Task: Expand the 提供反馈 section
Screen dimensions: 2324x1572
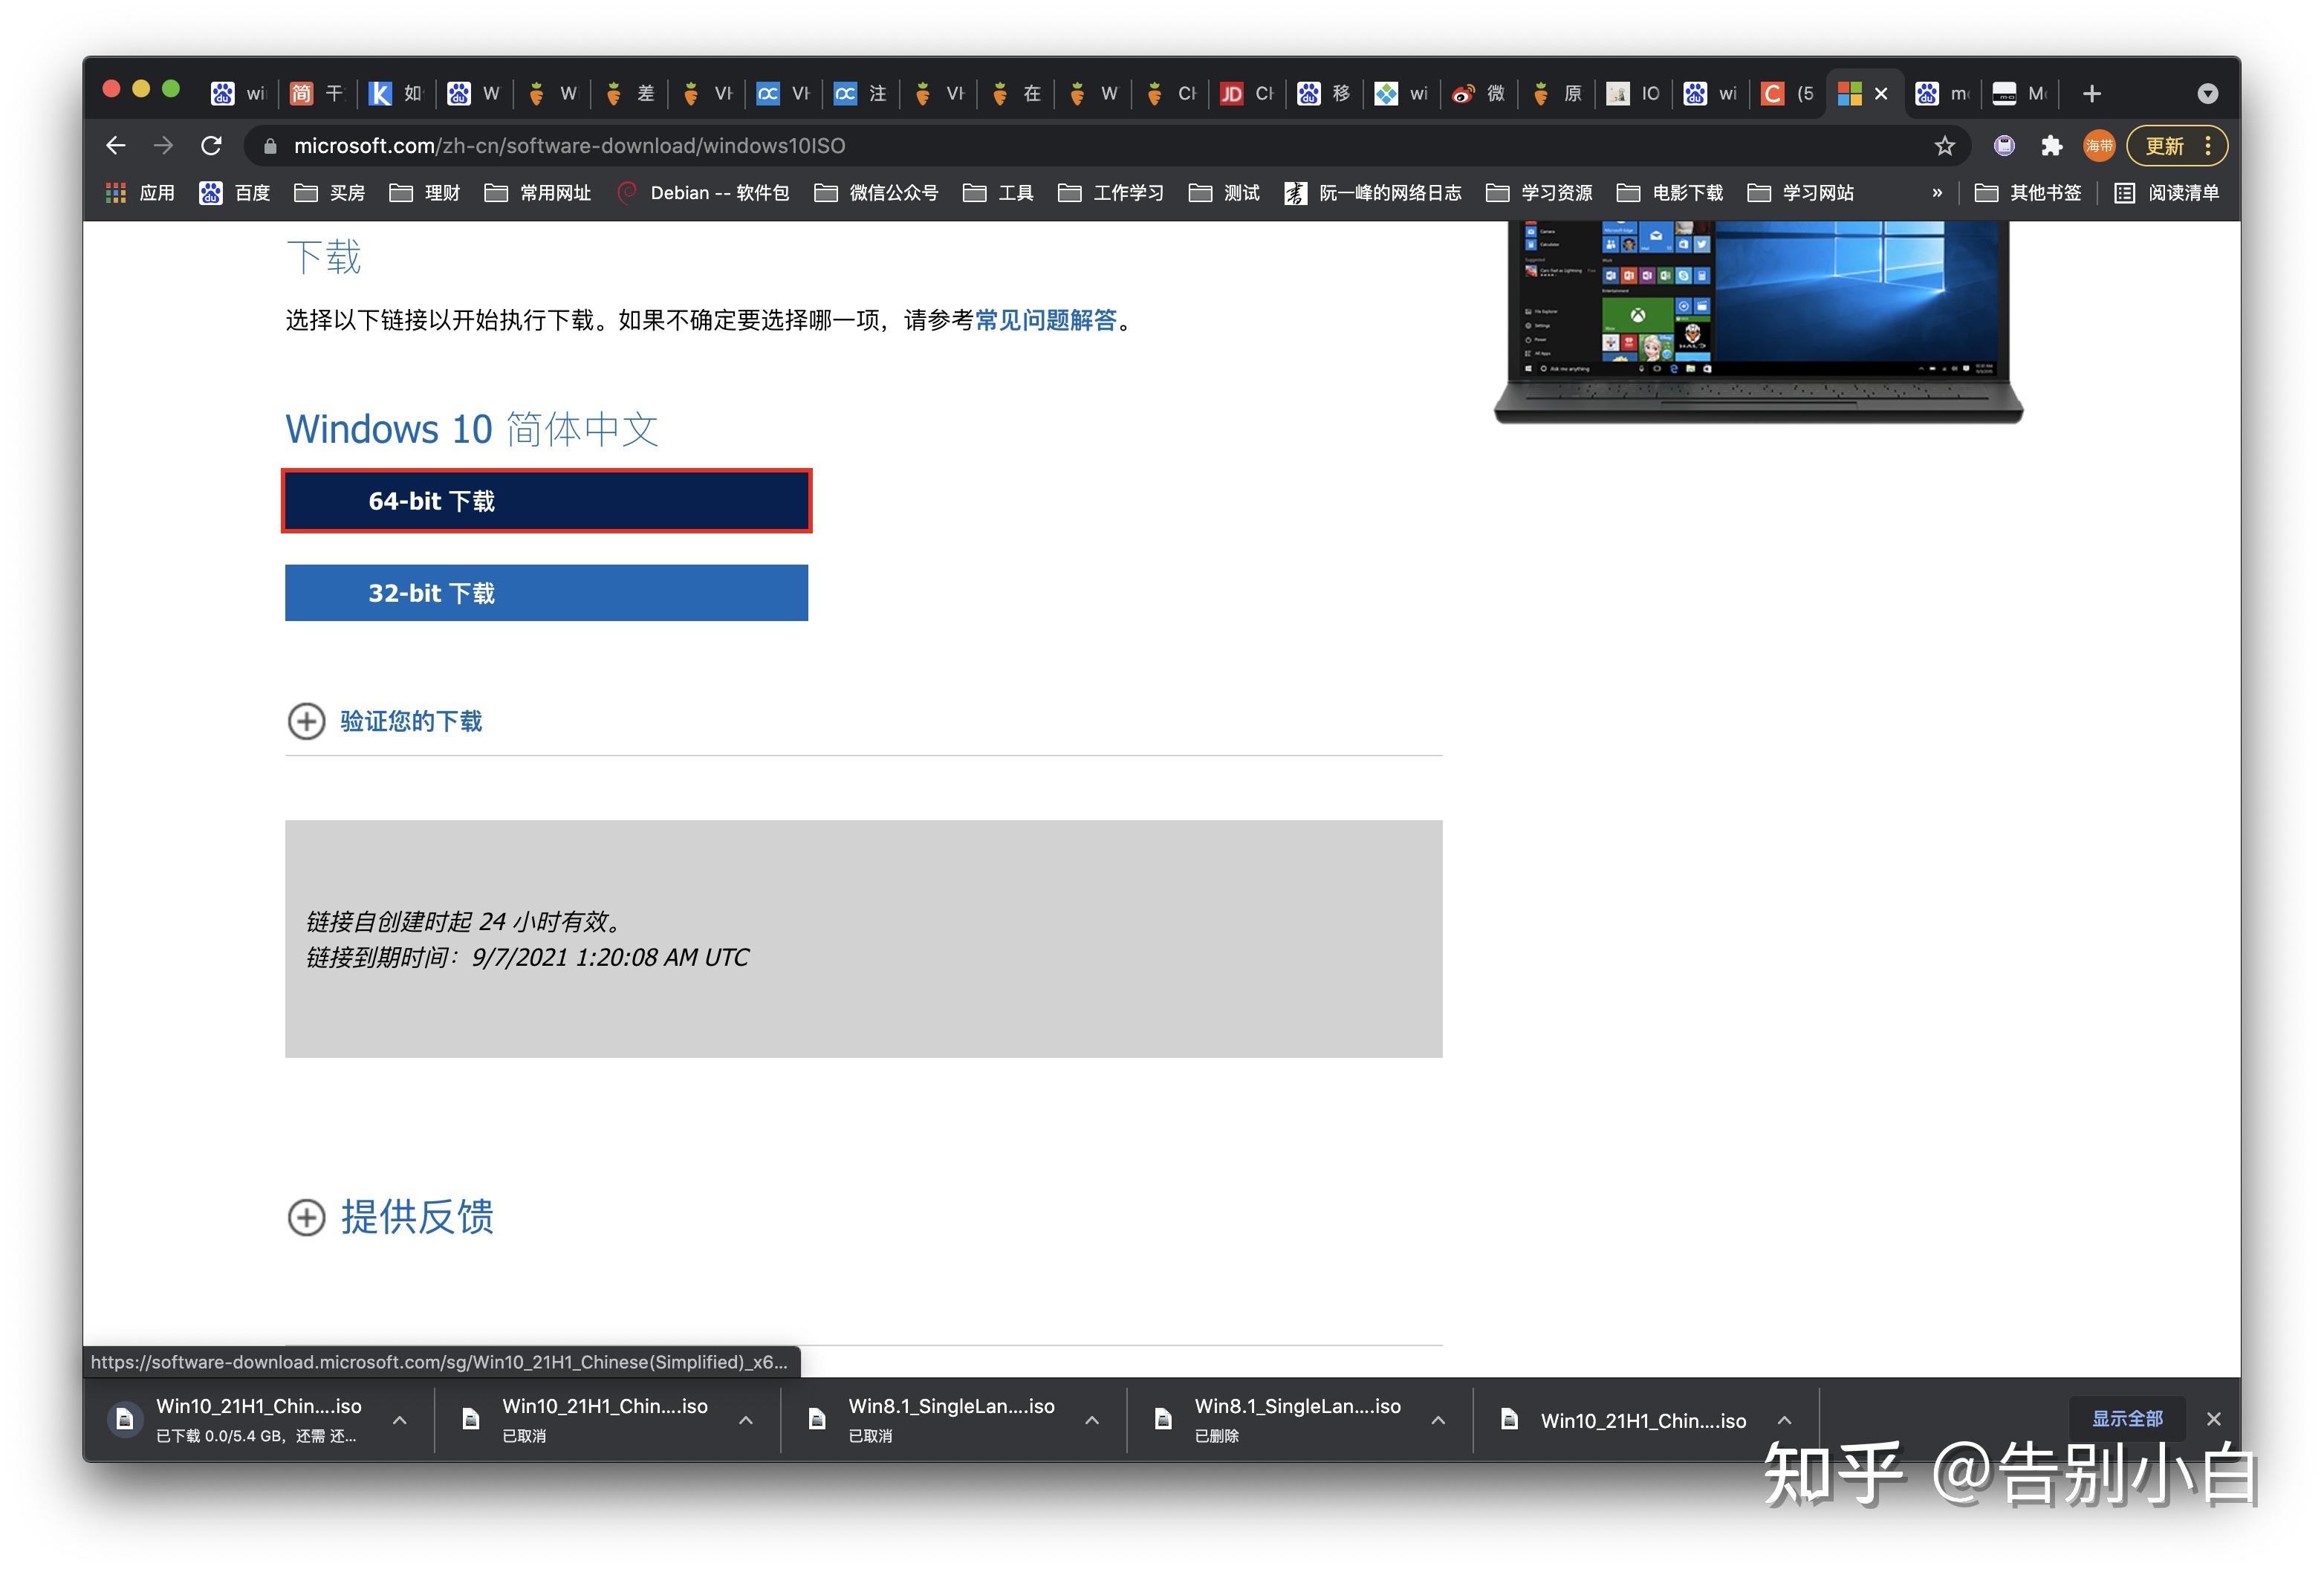Action: pos(390,1217)
